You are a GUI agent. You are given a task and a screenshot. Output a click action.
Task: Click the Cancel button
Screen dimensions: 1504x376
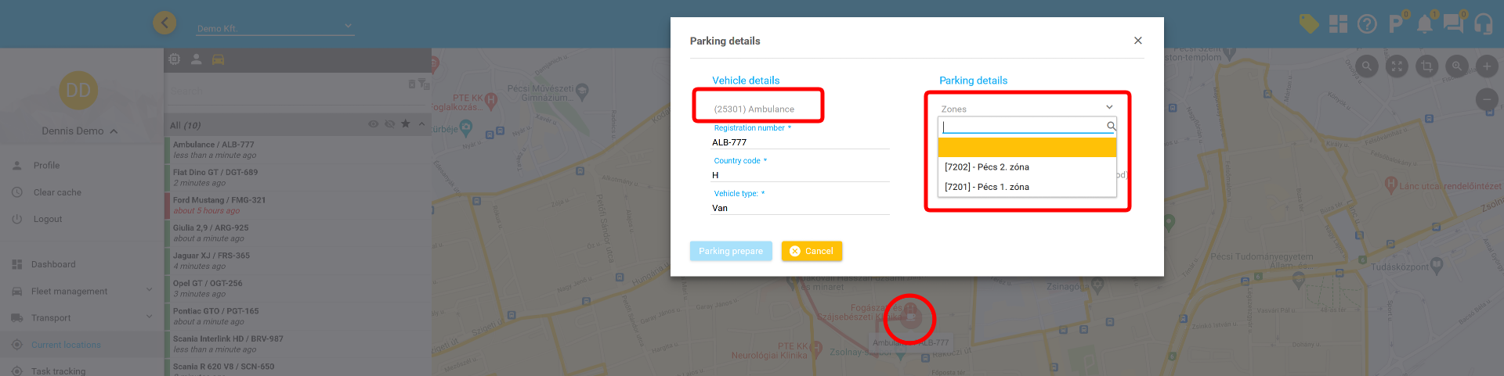812,251
